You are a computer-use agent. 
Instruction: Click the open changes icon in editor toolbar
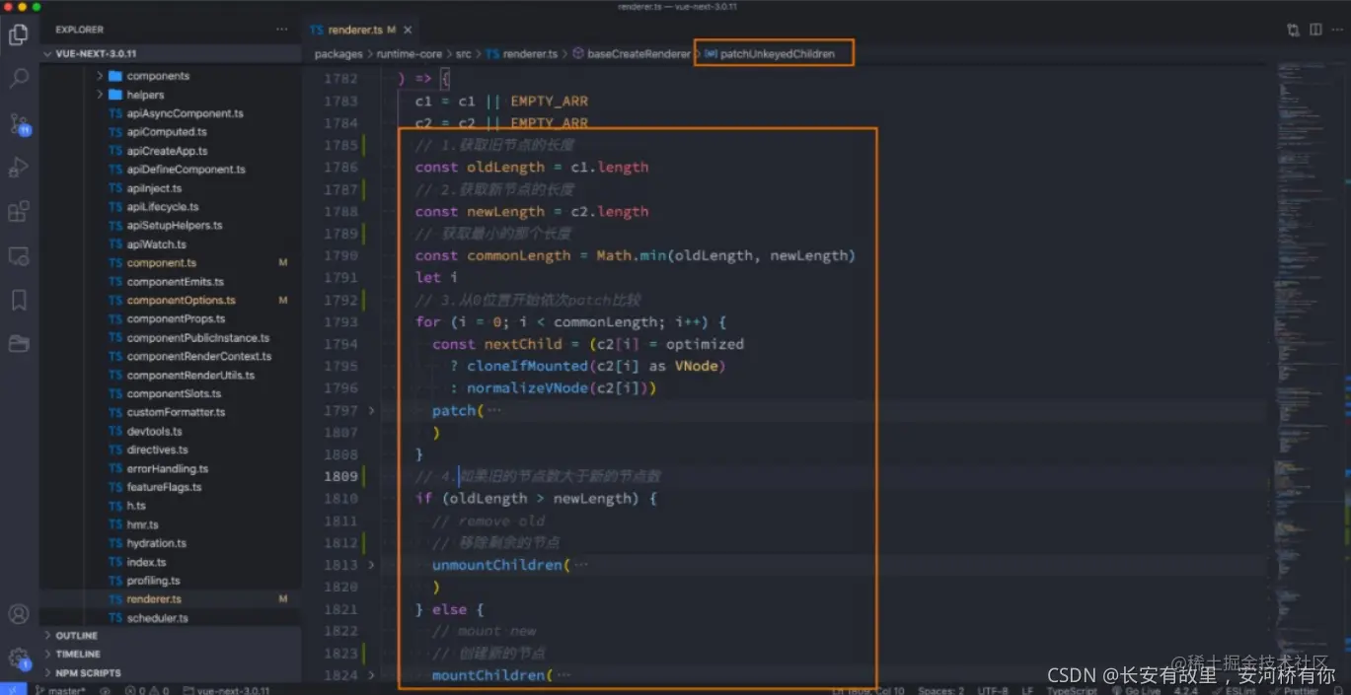click(x=1293, y=31)
